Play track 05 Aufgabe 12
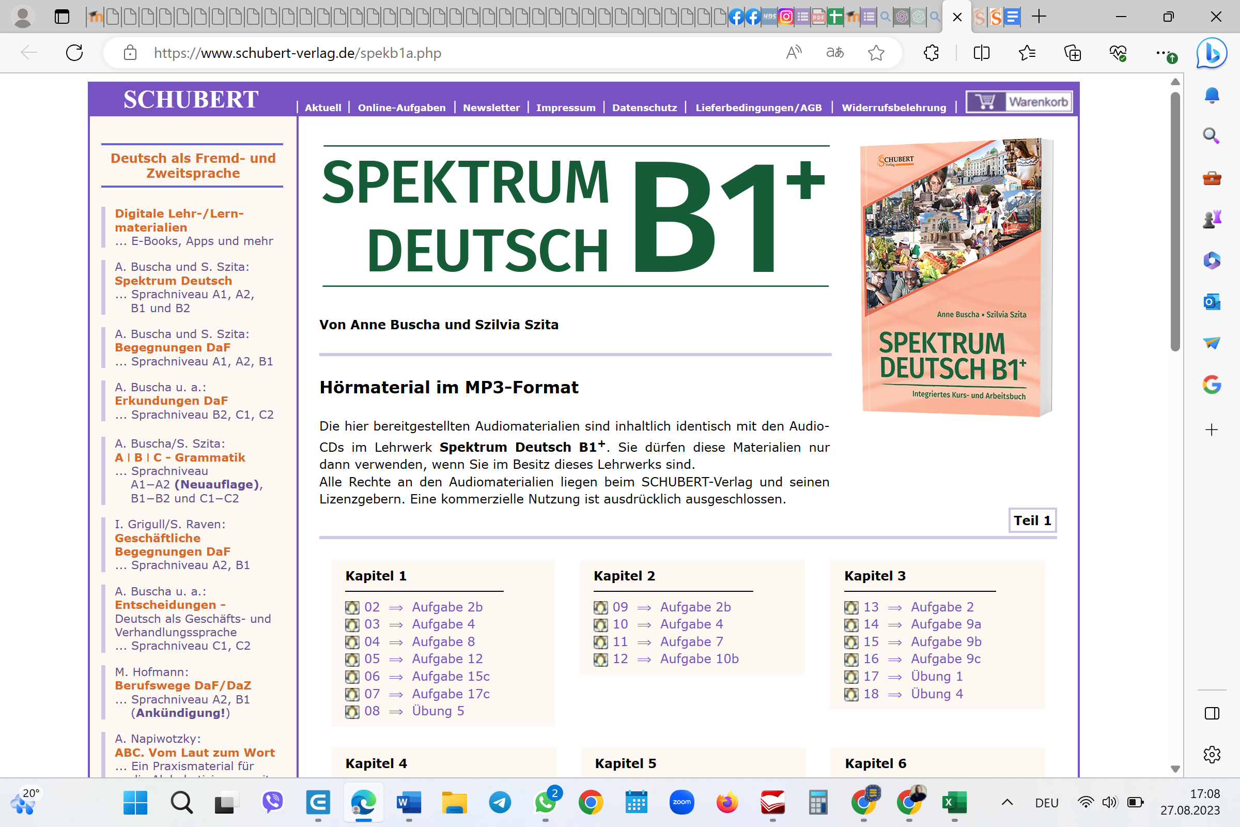The image size is (1240, 827). pyautogui.click(x=447, y=658)
